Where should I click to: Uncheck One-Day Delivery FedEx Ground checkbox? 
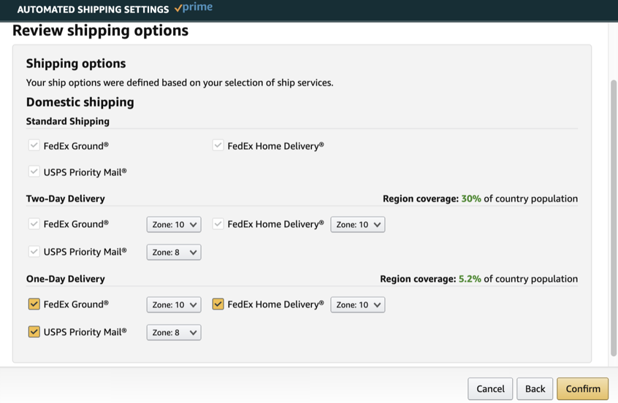[34, 304]
